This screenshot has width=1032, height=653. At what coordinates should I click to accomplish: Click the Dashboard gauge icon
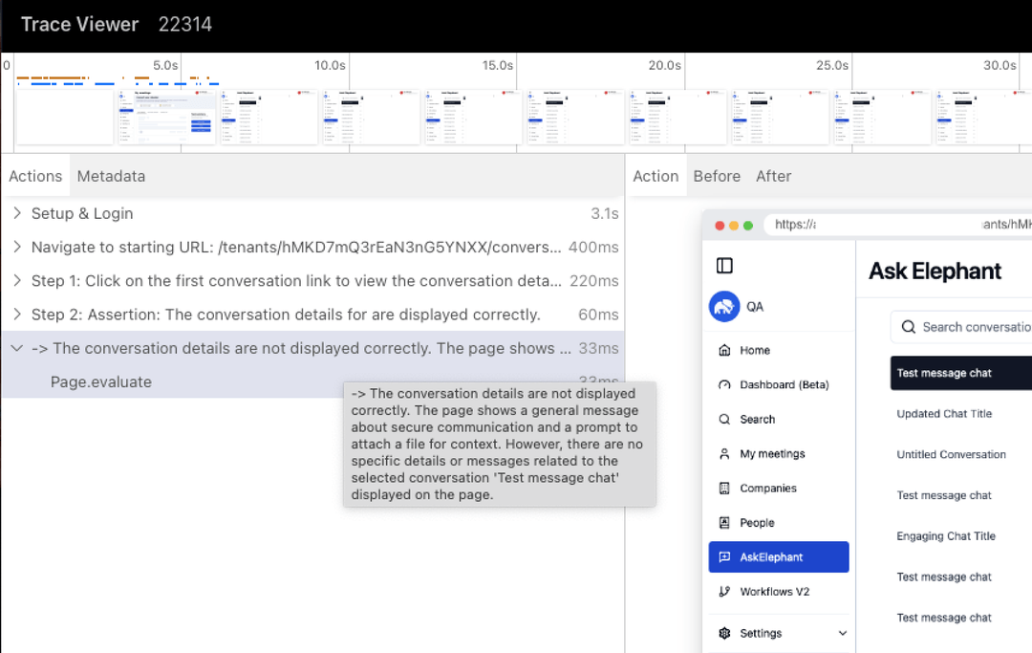[724, 384]
